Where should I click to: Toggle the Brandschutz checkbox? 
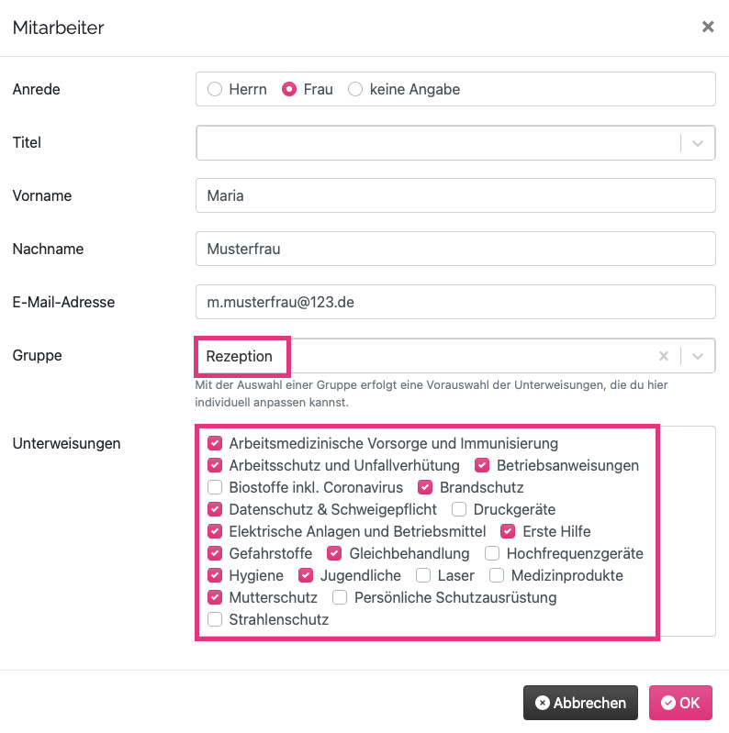425,487
